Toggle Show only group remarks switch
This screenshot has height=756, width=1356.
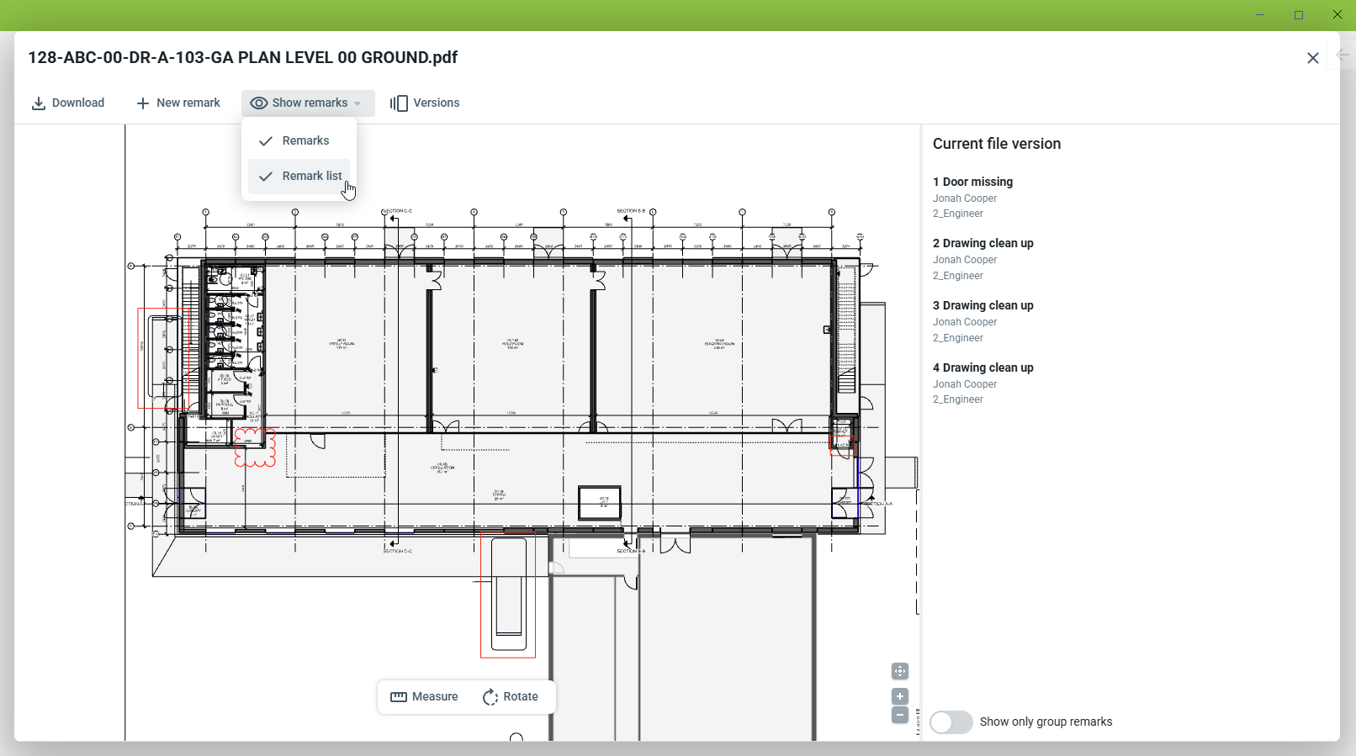(x=951, y=722)
